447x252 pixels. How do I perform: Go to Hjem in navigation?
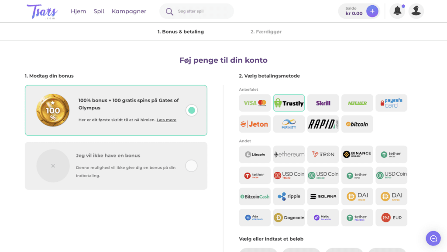(79, 11)
